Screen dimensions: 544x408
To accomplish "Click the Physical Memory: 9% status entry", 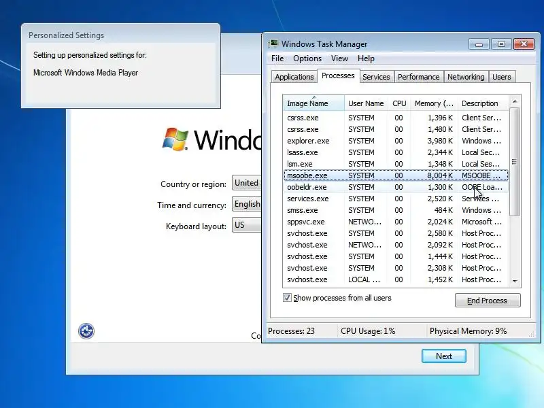I will tap(468, 331).
